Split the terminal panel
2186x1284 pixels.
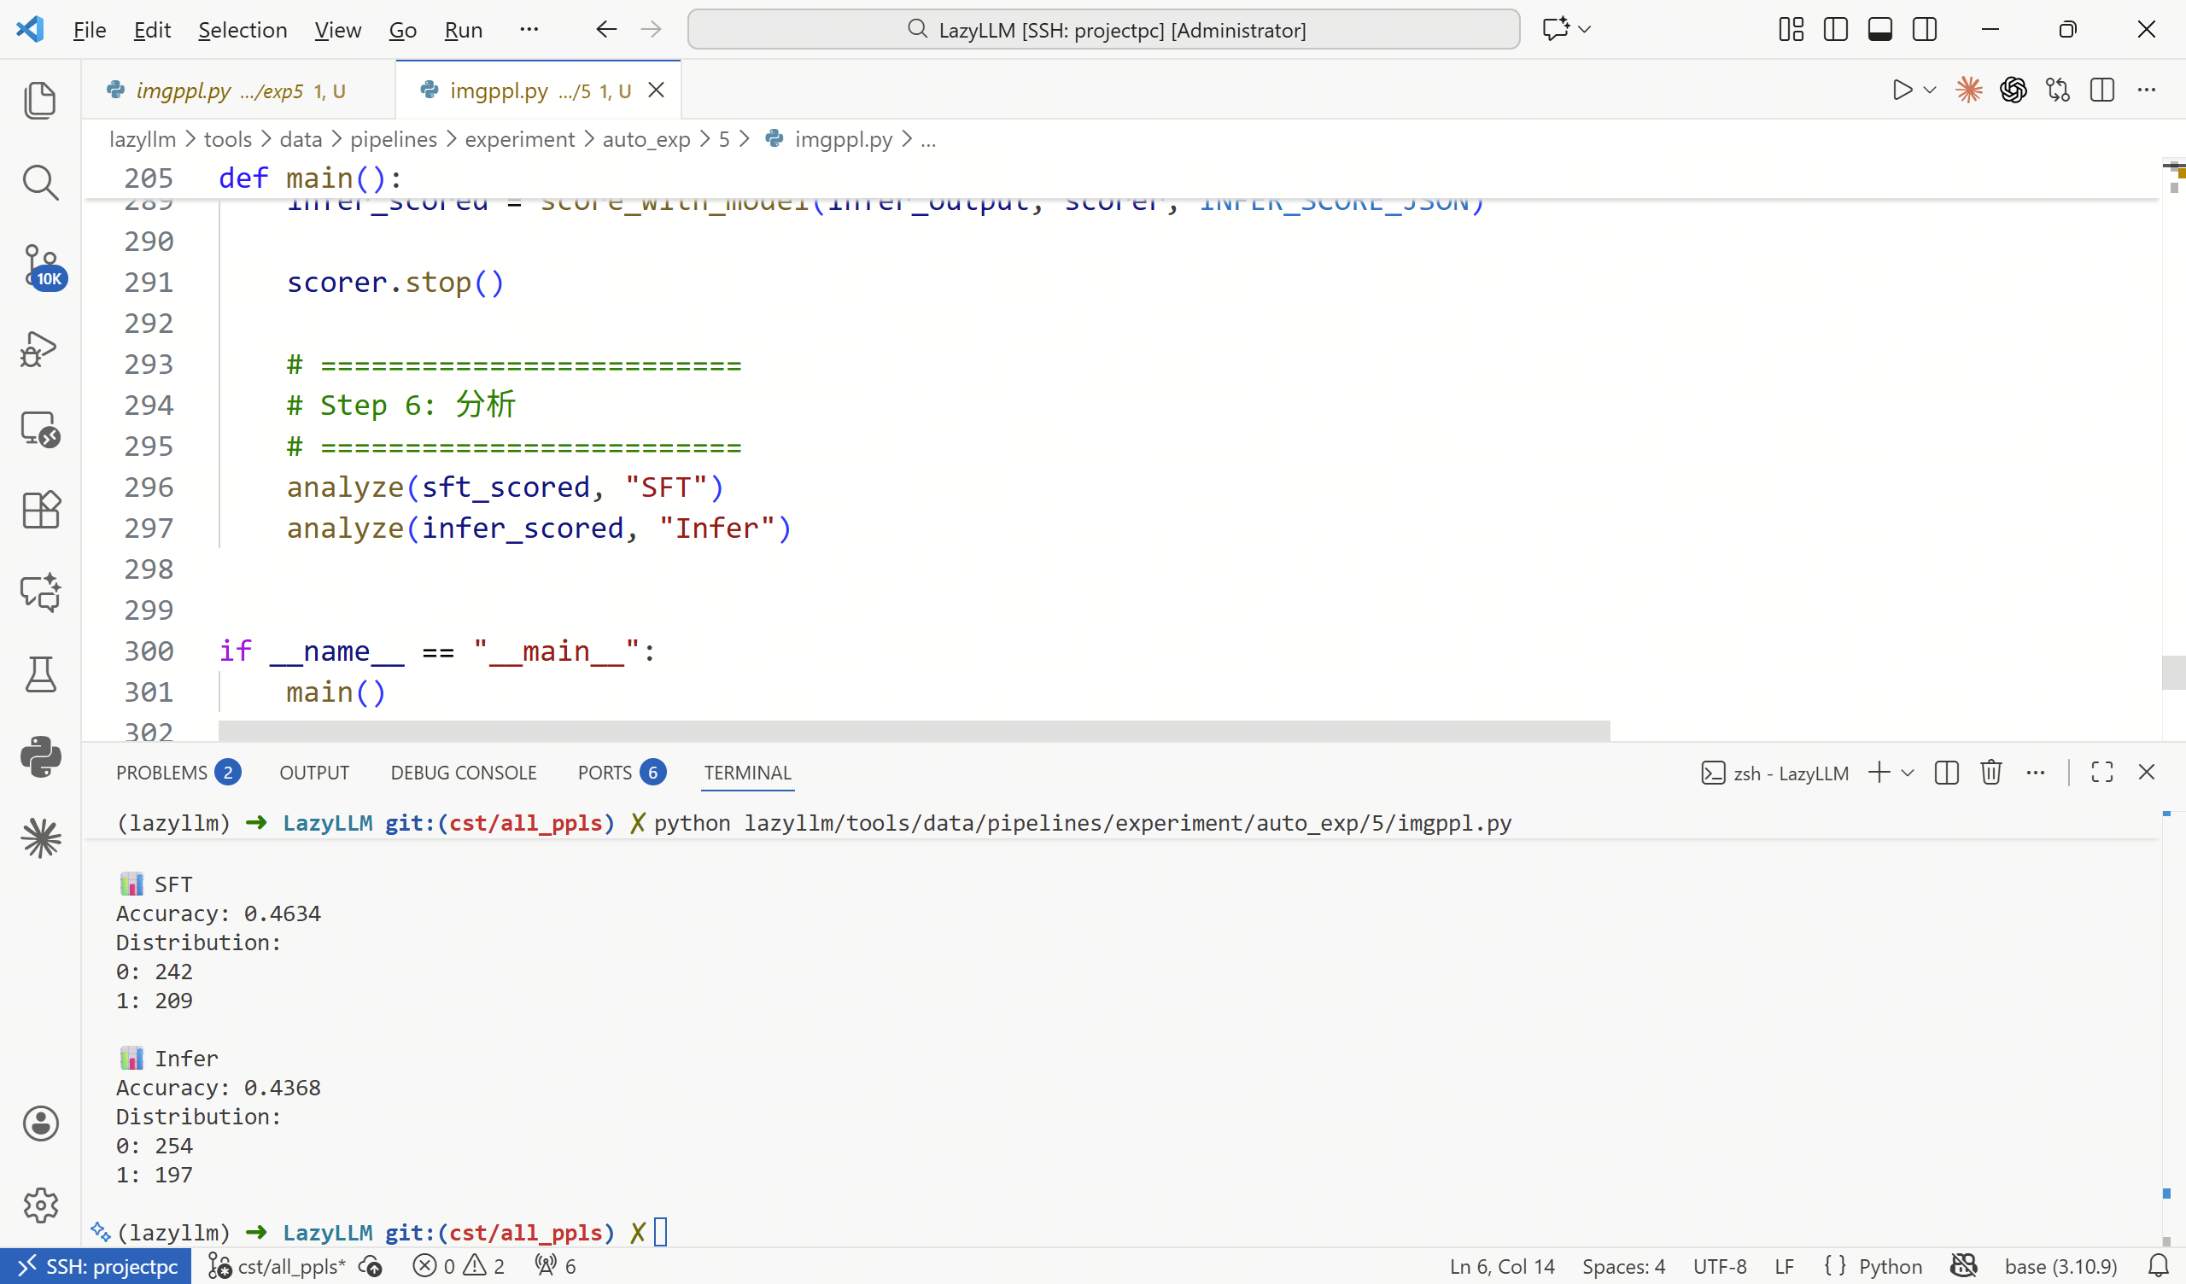coord(1947,772)
